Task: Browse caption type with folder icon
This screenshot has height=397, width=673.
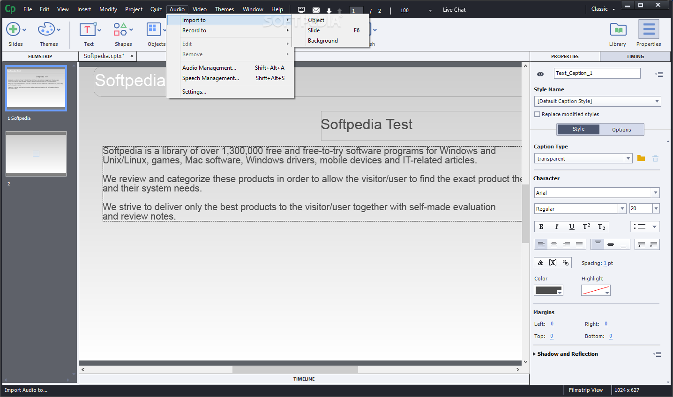Action: click(641, 158)
